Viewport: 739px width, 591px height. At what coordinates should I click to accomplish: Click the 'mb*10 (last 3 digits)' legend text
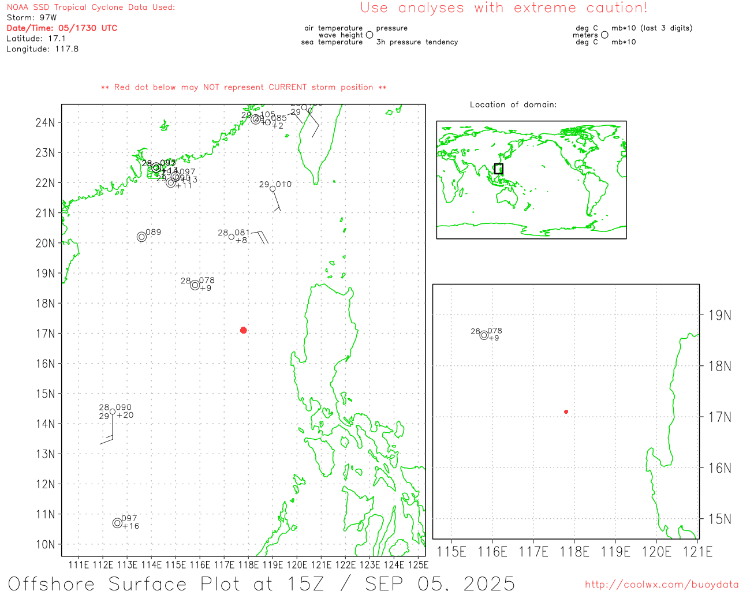[x=652, y=28]
